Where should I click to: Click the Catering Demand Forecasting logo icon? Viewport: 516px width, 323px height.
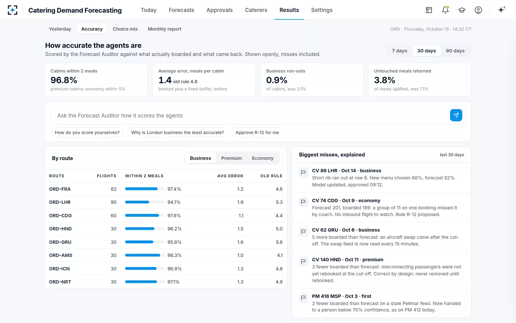pyautogui.click(x=13, y=10)
